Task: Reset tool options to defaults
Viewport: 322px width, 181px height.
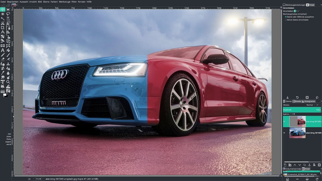Action: click(x=317, y=98)
